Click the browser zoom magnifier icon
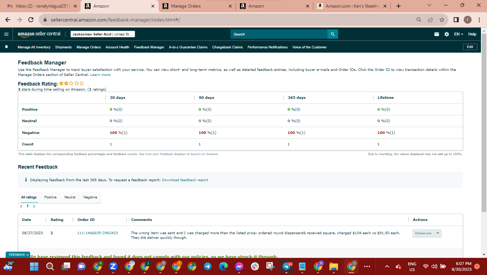The height and width of the screenshot is (275, 487). pyautogui.click(x=419, y=20)
